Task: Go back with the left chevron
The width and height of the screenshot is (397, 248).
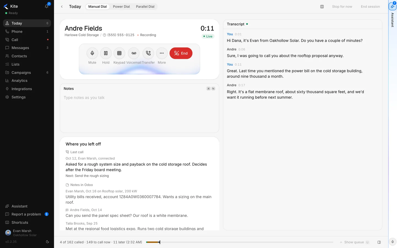Action: click(x=62, y=7)
